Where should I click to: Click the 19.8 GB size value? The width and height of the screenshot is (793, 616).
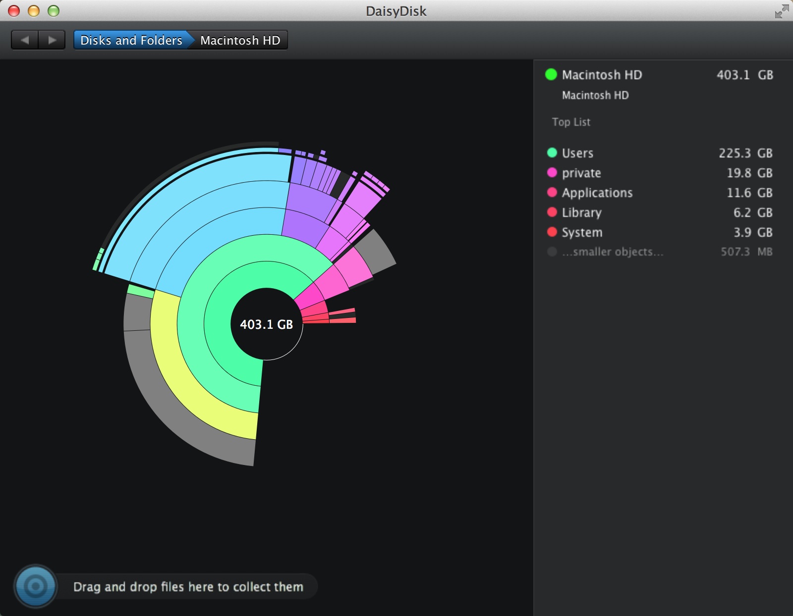click(x=749, y=173)
